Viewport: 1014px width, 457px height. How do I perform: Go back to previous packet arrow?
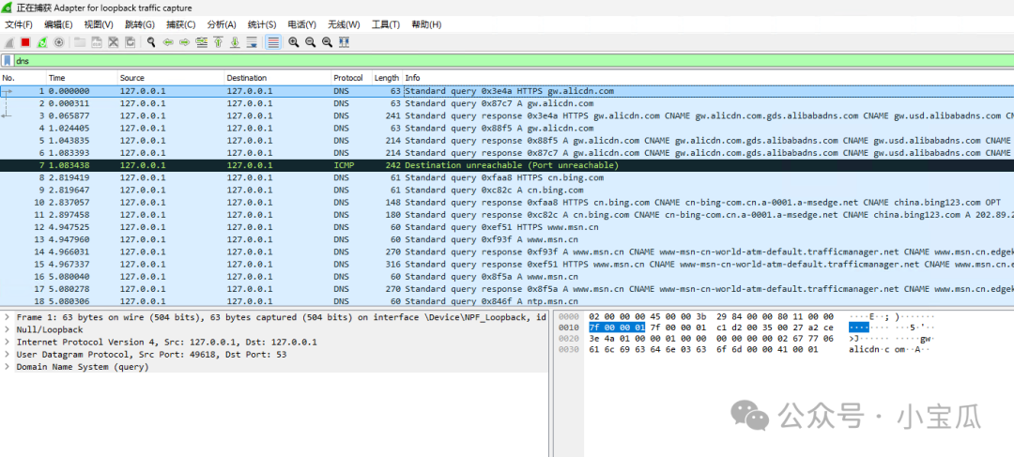168,42
